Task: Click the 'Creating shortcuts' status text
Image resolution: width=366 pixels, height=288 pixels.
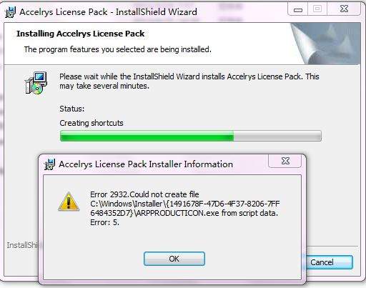Action: tap(91, 123)
